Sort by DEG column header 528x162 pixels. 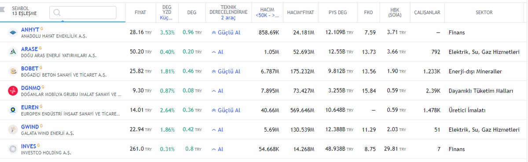coord(192,12)
